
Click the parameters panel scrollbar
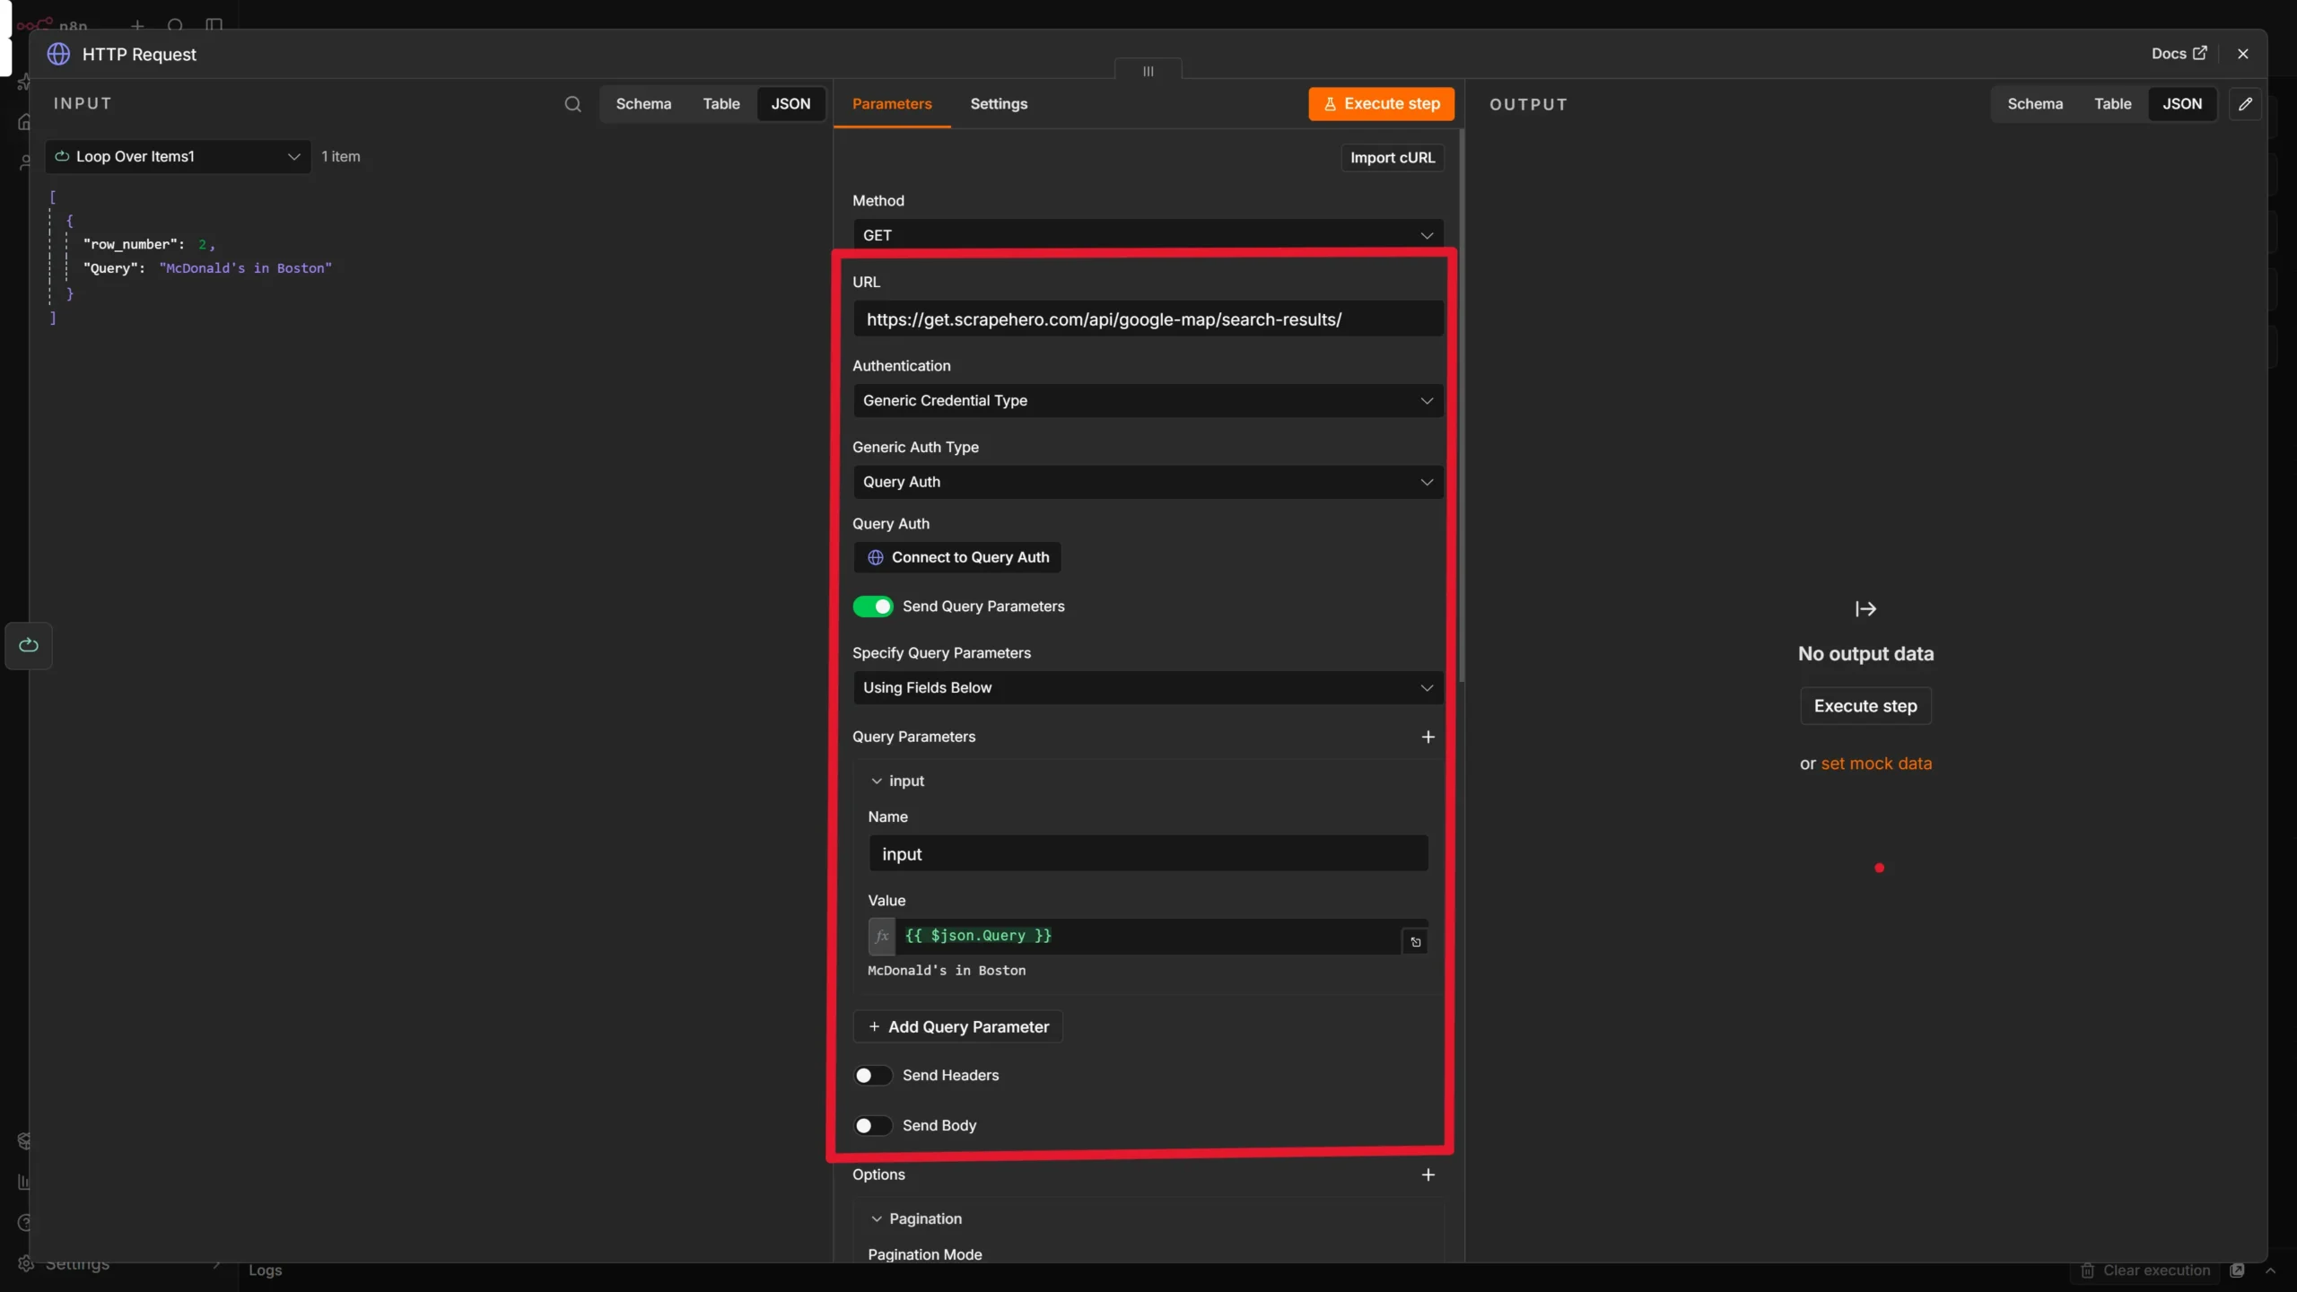(x=1462, y=404)
